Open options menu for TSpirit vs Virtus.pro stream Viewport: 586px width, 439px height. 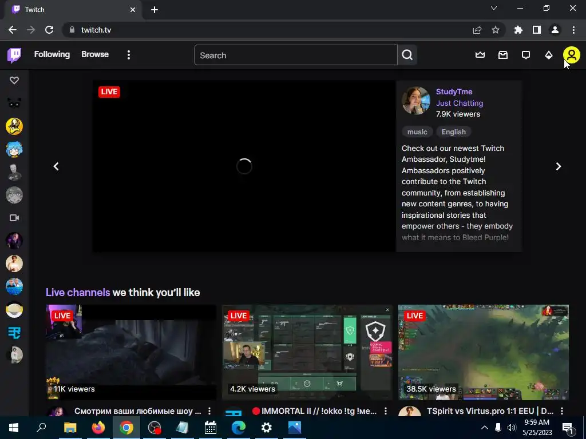coord(562,411)
